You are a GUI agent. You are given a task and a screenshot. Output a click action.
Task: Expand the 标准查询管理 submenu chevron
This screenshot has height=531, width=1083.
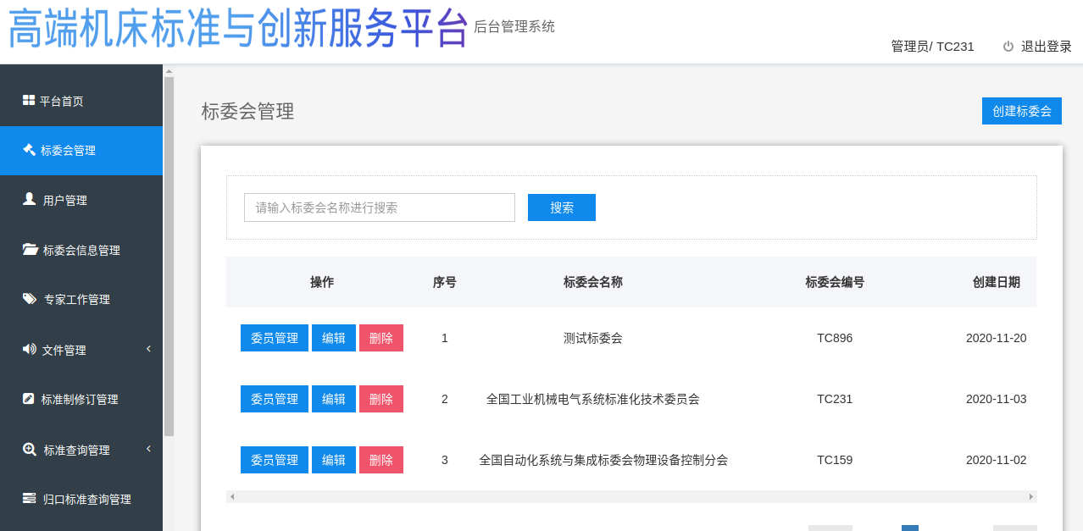click(148, 449)
